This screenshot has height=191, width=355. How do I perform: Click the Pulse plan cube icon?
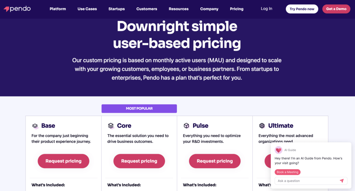pyautogui.click(x=187, y=126)
